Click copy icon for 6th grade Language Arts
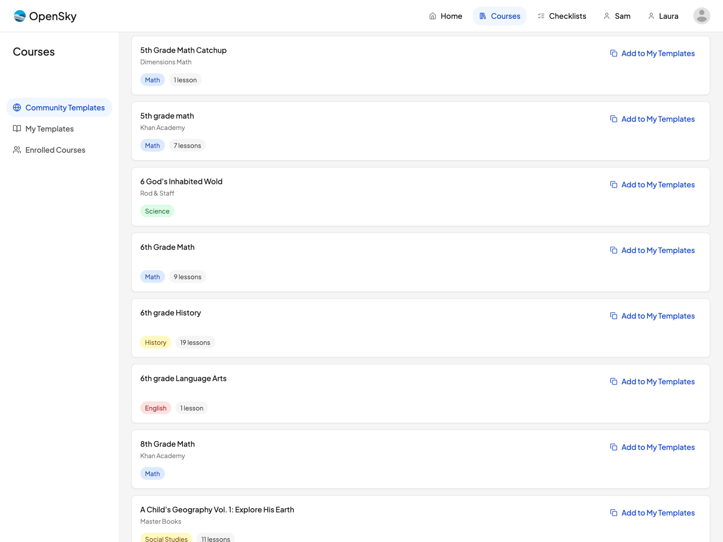 click(x=613, y=382)
